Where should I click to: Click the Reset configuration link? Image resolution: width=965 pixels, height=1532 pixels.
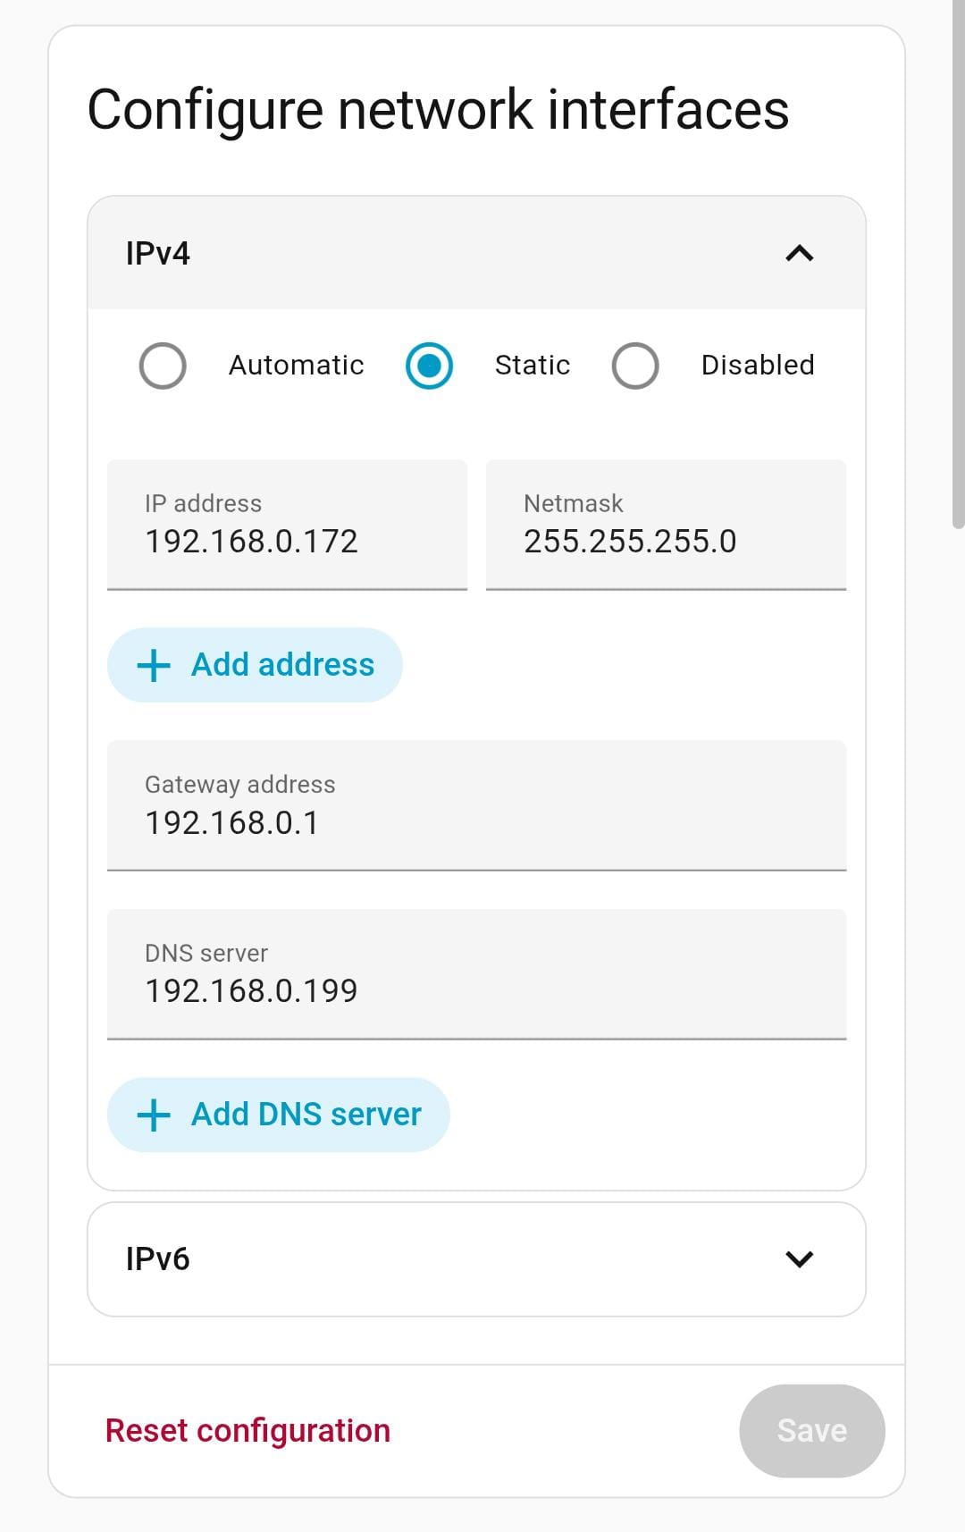point(248,1430)
